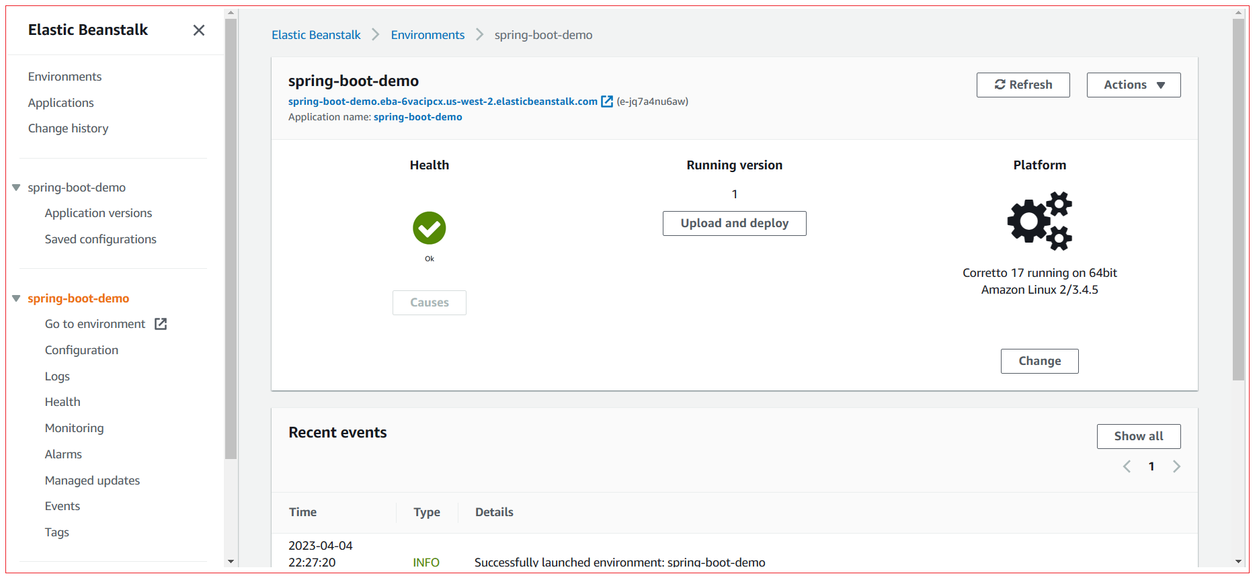Open Environments breadcrumb link

pyautogui.click(x=428, y=35)
